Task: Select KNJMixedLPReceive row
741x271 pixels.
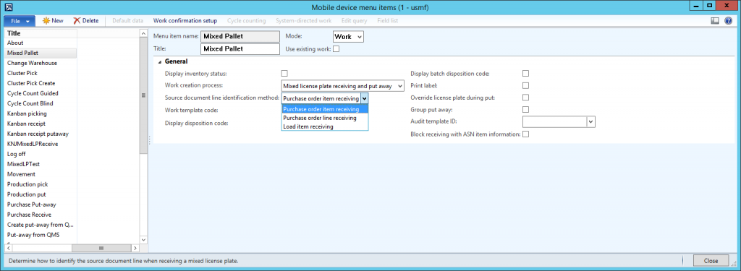Action: click(x=41, y=144)
